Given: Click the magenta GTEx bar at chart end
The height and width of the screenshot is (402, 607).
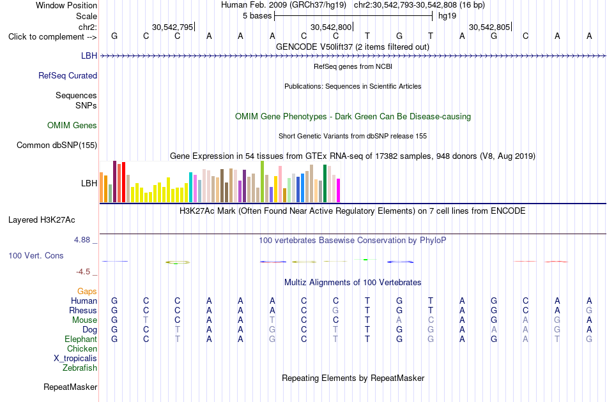Looking at the screenshot, I should pos(339,191).
